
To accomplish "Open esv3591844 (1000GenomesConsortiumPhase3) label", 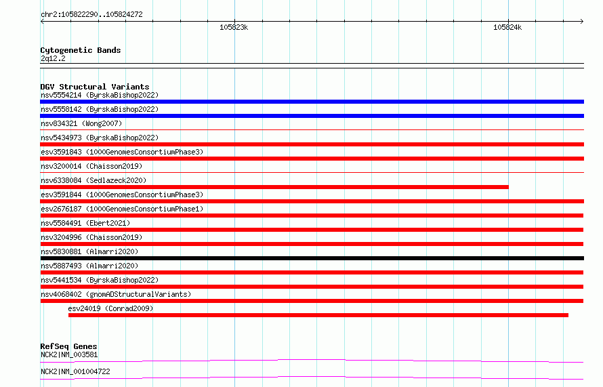I will pyautogui.click(x=122, y=195).
